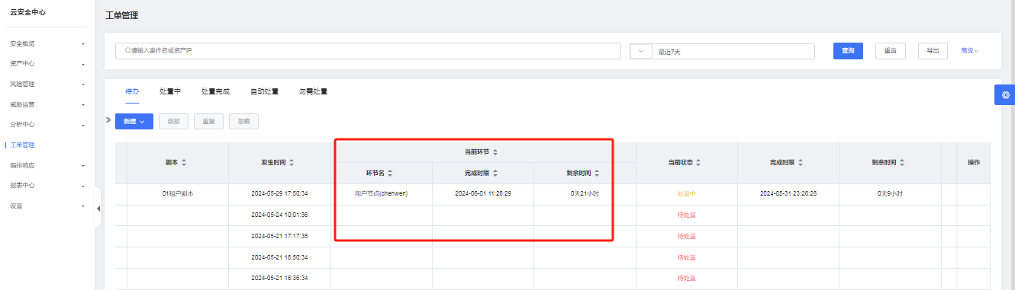Click 待处置 status in the 2024-05-21 16:36:34 row
Viewport: 1015px width, 290px height.
(x=686, y=279)
